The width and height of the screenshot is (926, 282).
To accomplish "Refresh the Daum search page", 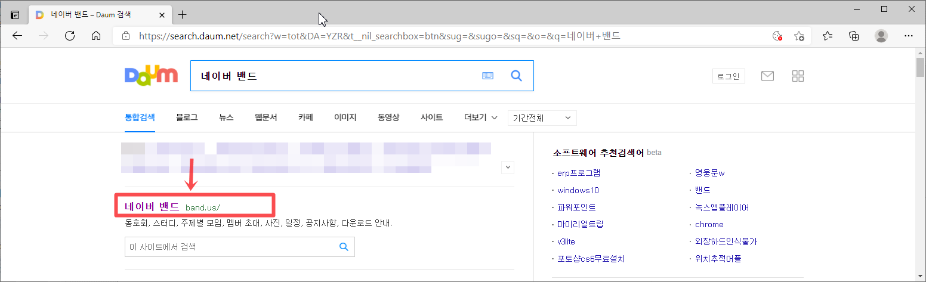I will click(70, 36).
